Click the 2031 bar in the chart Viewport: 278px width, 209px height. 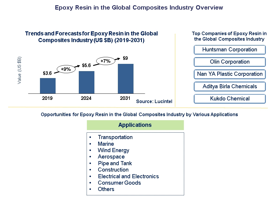[x=125, y=79]
